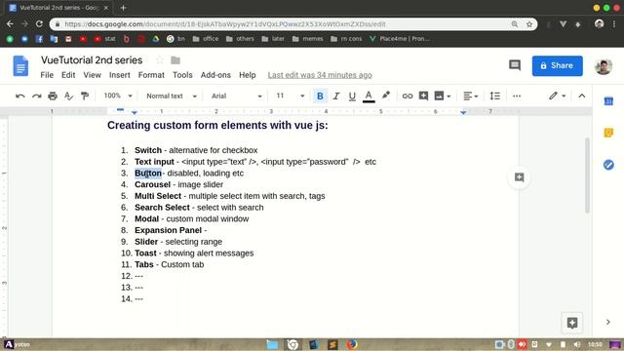Open the File menu
Image resolution: width=624 pixels, height=351 pixels.
coord(47,75)
